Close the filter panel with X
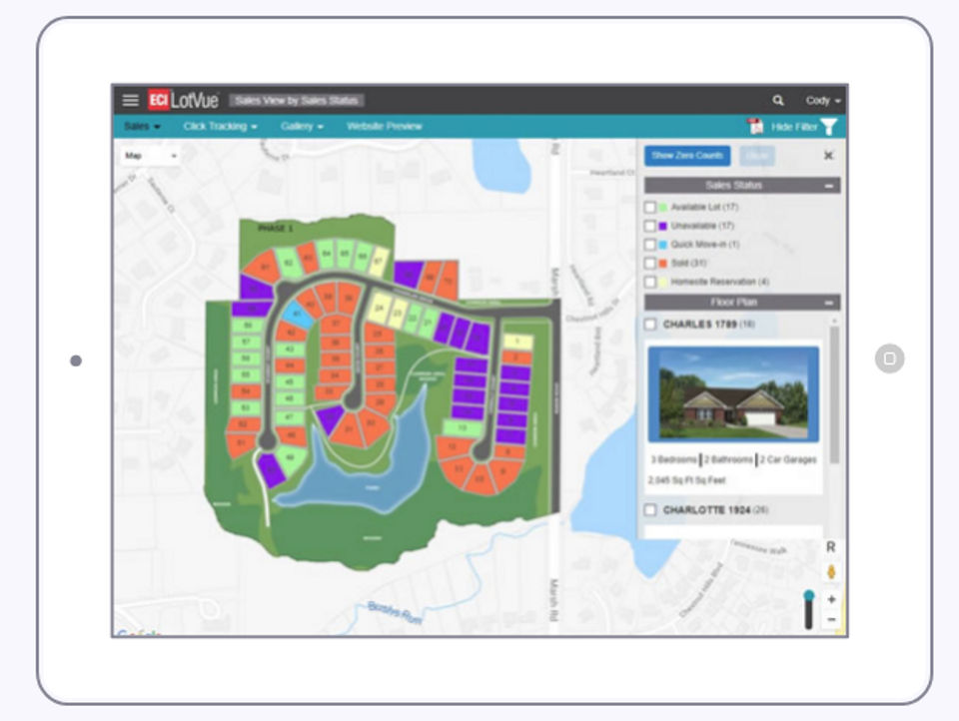 click(x=828, y=156)
